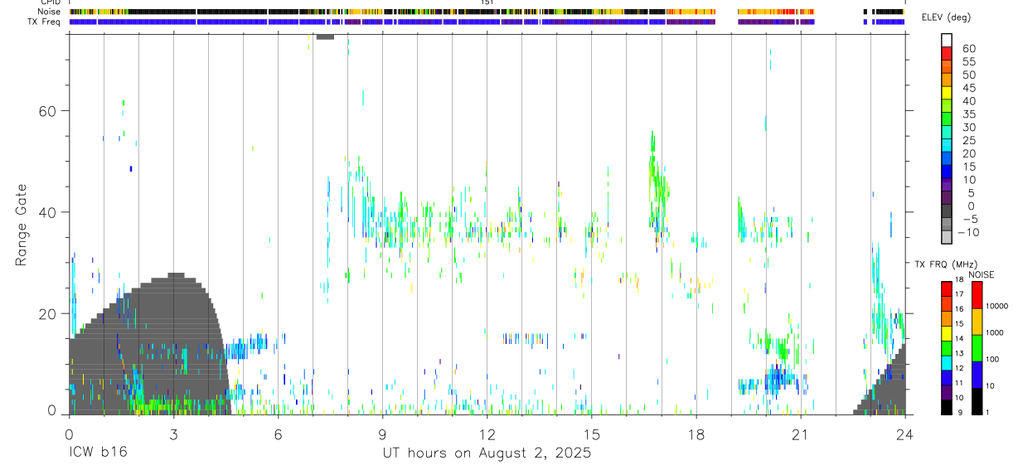This screenshot has width=1018, height=470.
Task: Click the small gray block at top near hour 7
Action: point(325,36)
